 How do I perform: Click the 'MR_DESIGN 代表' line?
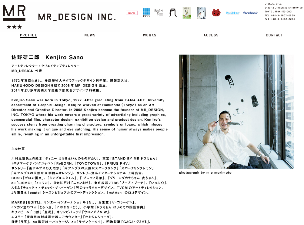27,71
